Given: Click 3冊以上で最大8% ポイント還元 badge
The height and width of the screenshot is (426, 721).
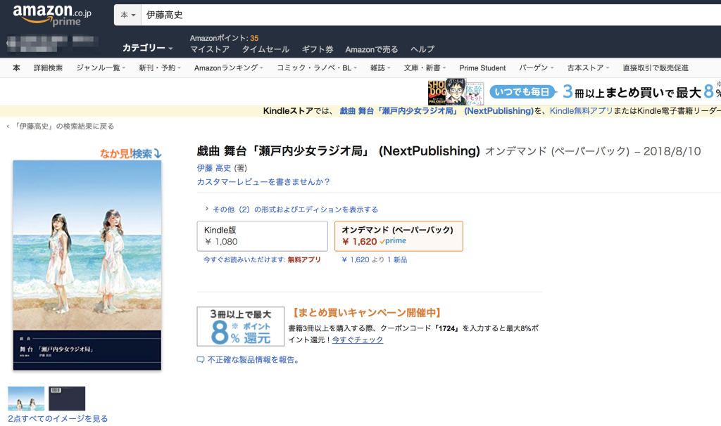Looking at the screenshot, I should point(241,326).
